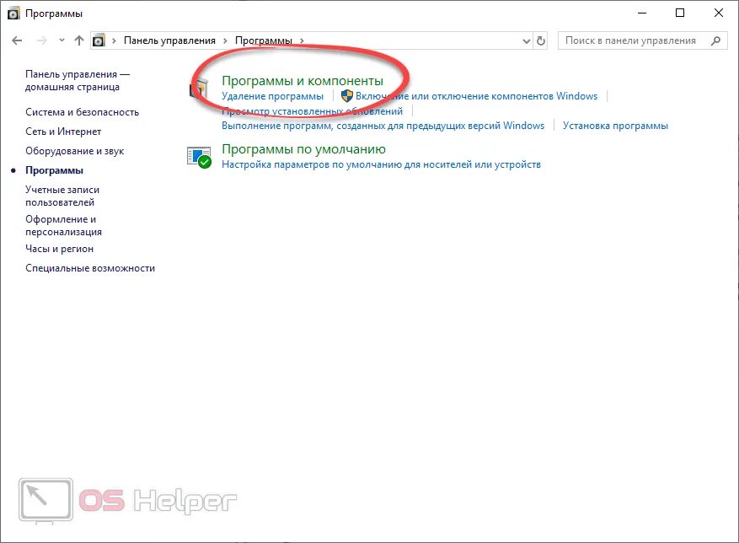The width and height of the screenshot is (739, 543).
Task: Open Настройка параметров по умолчанию для носителей
Action: tap(381, 164)
